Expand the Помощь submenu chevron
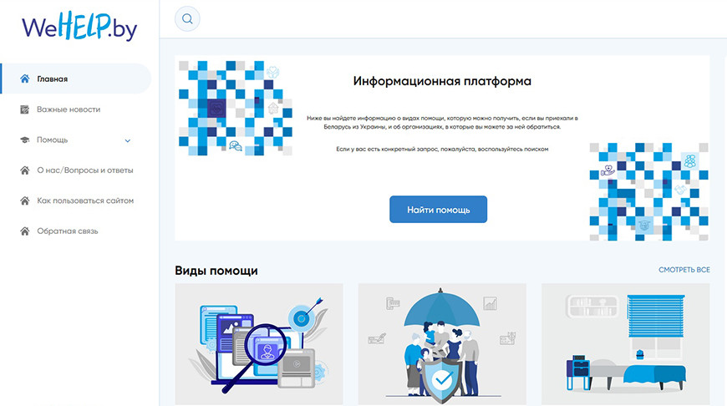727x406 pixels. pos(128,140)
